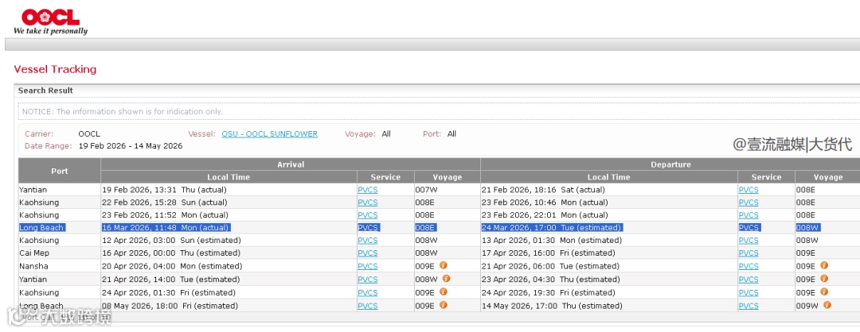Open departure PVCS link in Kaohsiung 13 Apr row
860x332 pixels.
749,240
